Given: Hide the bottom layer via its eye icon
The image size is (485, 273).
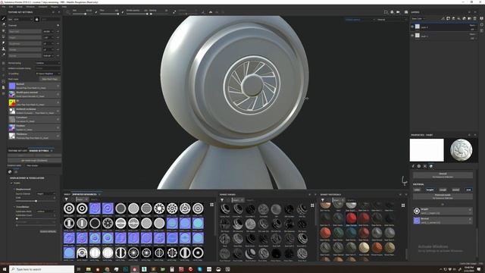Looking at the screenshot, I should [x=412, y=36].
